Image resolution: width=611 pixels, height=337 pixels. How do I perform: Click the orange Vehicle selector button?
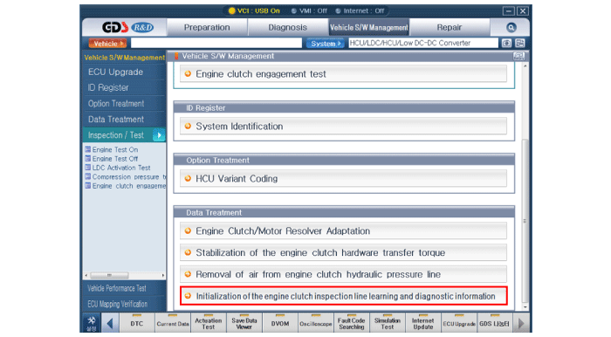[107, 44]
